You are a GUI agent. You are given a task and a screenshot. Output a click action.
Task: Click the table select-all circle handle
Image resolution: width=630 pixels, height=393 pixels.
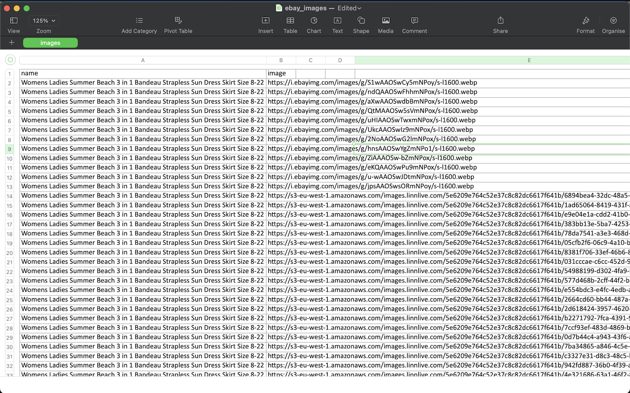pyautogui.click(x=10, y=60)
